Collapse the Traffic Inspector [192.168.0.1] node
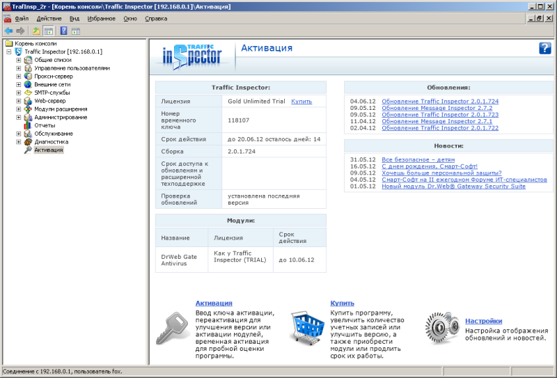The width and height of the screenshot is (557, 378). (9, 52)
